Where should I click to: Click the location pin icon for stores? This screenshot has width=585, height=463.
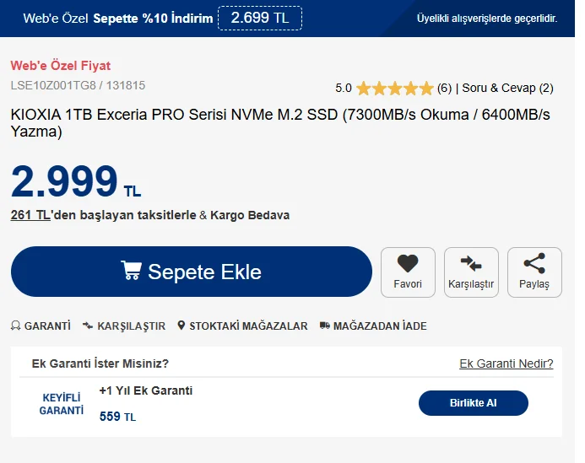[181, 326]
